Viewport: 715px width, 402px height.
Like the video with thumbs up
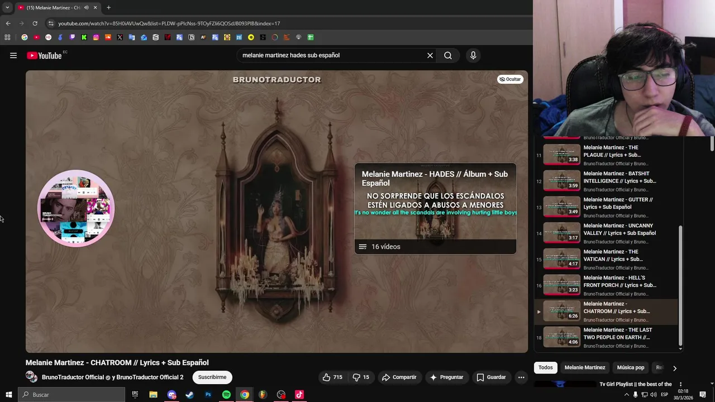332,377
